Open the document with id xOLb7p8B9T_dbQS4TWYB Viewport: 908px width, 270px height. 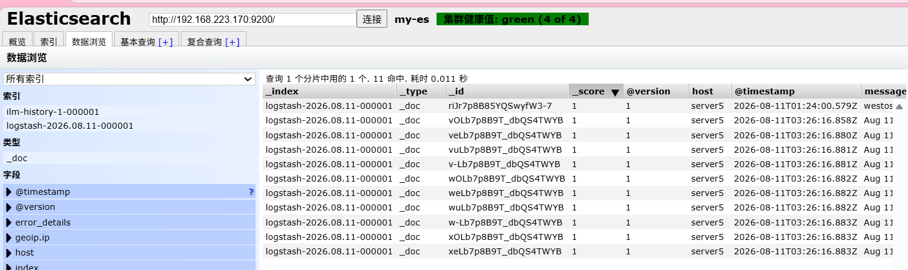pyautogui.click(x=506, y=237)
